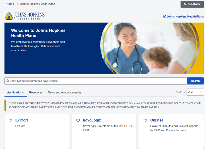Image resolution: width=205 pixels, height=149 pixels.
Task: Click the blue Search button
Action: click(195, 81)
